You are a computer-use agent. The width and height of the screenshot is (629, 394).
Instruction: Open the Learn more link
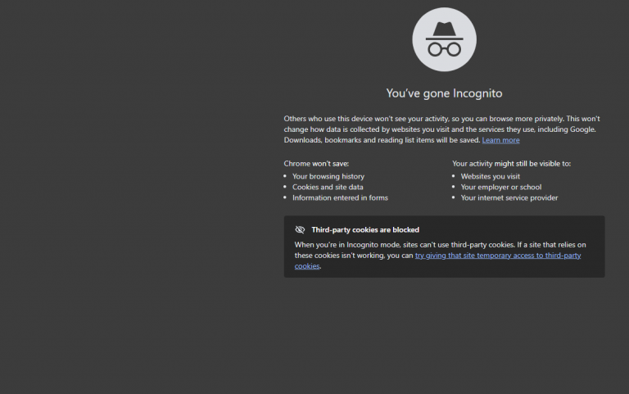(x=500, y=140)
